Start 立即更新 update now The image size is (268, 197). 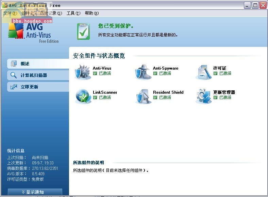38,87
